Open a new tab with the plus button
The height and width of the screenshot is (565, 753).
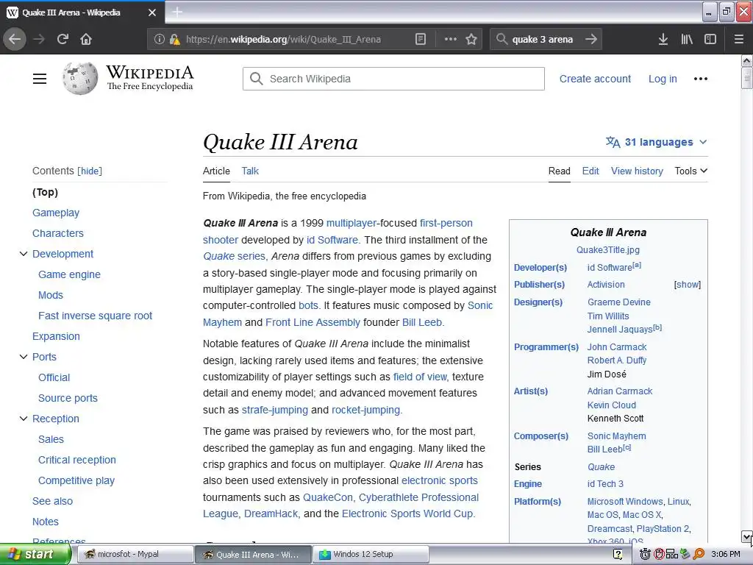[x=177, y=12]
